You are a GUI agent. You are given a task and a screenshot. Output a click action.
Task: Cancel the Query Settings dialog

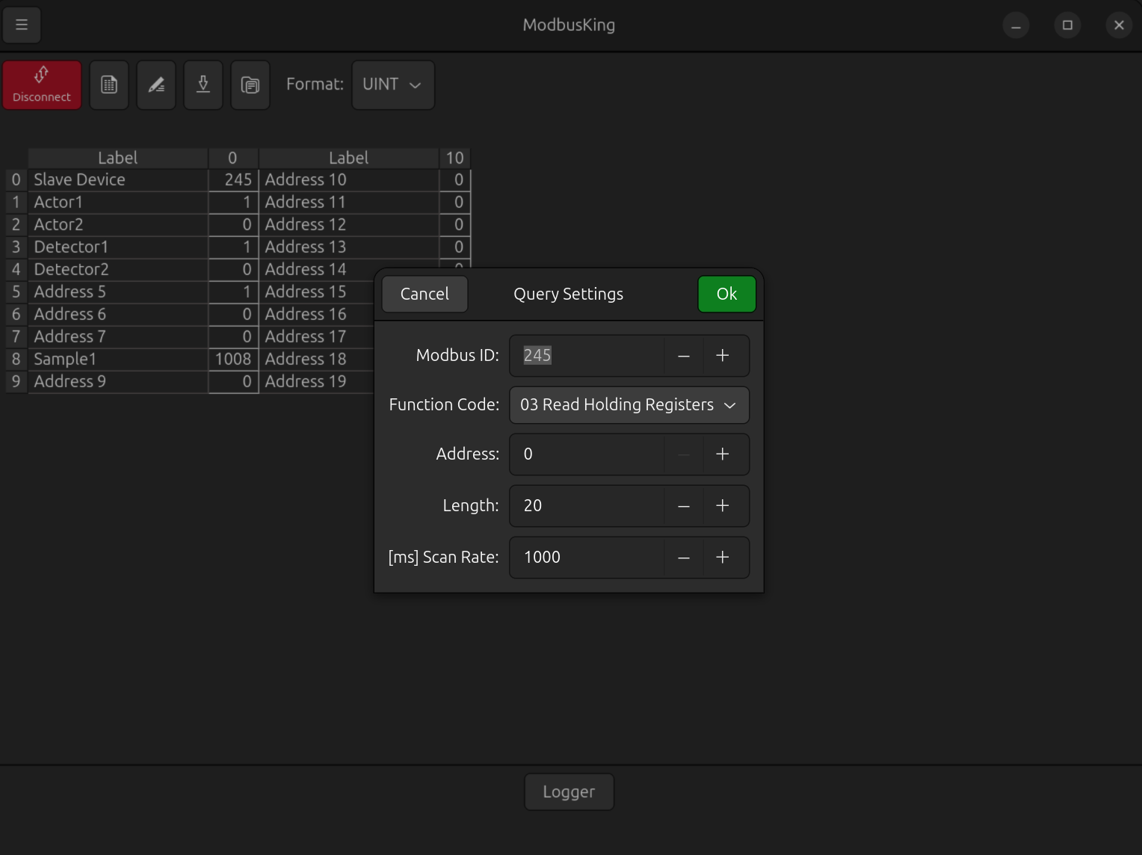(425, 294)
